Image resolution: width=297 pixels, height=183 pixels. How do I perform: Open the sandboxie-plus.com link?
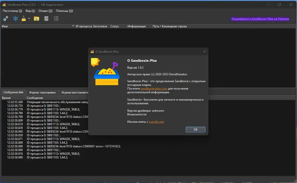pos(154,89)
